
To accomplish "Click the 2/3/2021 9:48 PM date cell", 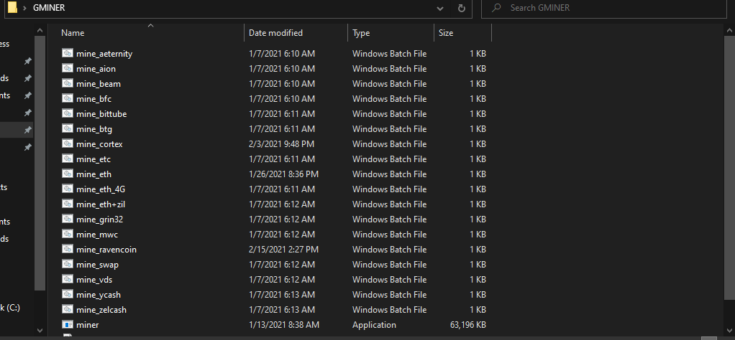I will tap(281, 144).
